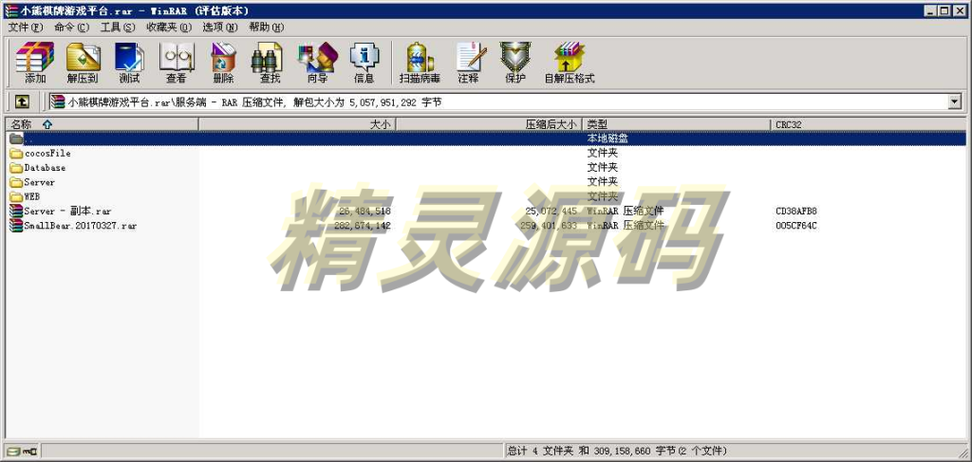Open address bar path dropdown arrow
The width and height of the screenshot is (972, 462).
[x=955, y=102]
